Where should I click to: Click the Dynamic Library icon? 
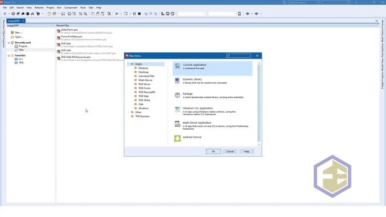pos(177,80)
